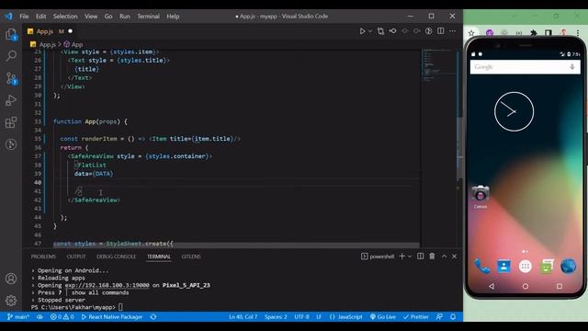
Task: Click the Open Changes icon in the editor toolbar
Action: click(380, 31)
